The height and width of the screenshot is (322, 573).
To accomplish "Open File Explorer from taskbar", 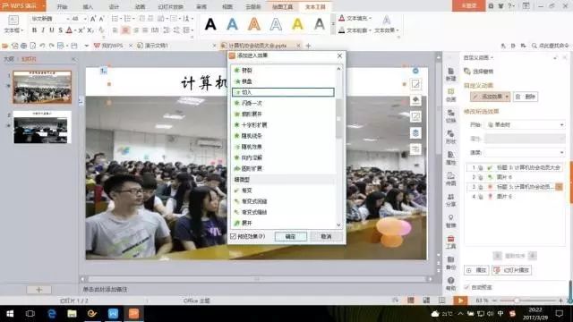I will (x=72, y=314).
